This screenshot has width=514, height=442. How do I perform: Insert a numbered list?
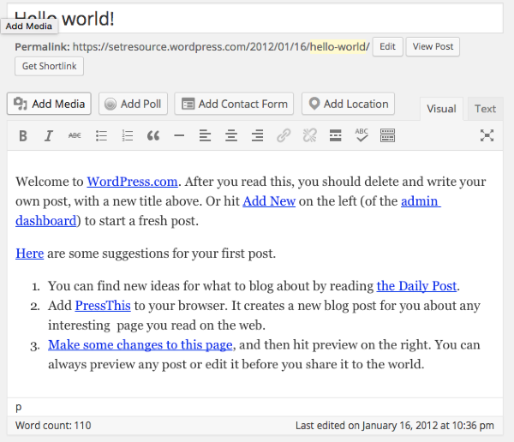[128, 135]
